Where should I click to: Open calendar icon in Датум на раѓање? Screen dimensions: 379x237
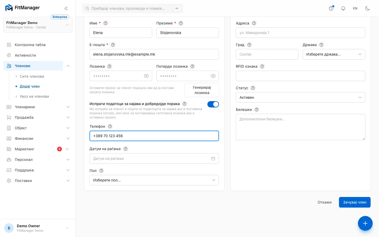point(213,159)
